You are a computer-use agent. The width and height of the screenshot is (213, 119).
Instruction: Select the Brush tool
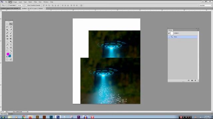click(x=11, y=33)
